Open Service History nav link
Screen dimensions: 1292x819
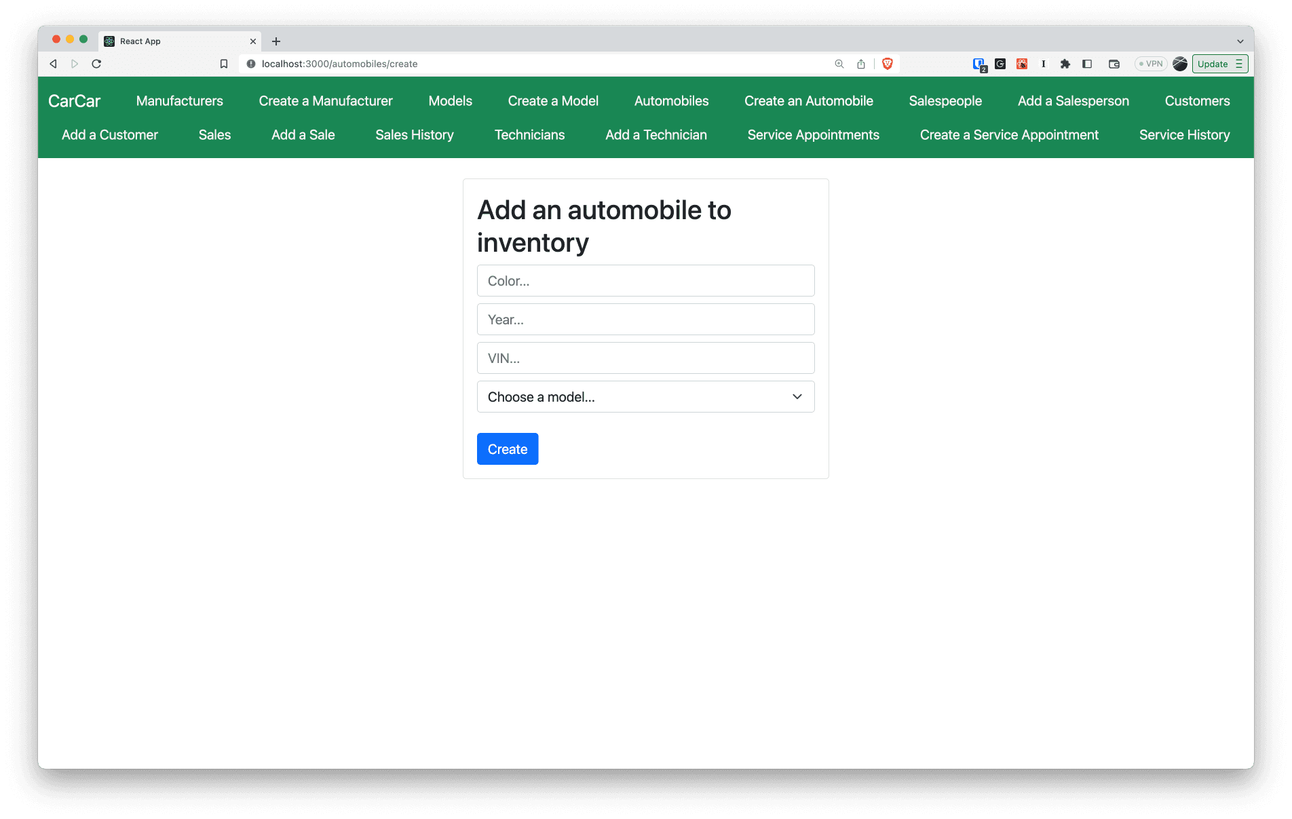pos(1184,135)
